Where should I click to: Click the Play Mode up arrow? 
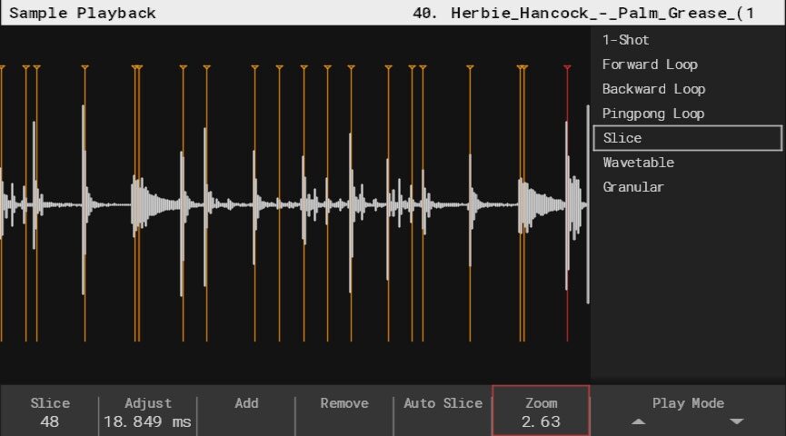(638, 422)
